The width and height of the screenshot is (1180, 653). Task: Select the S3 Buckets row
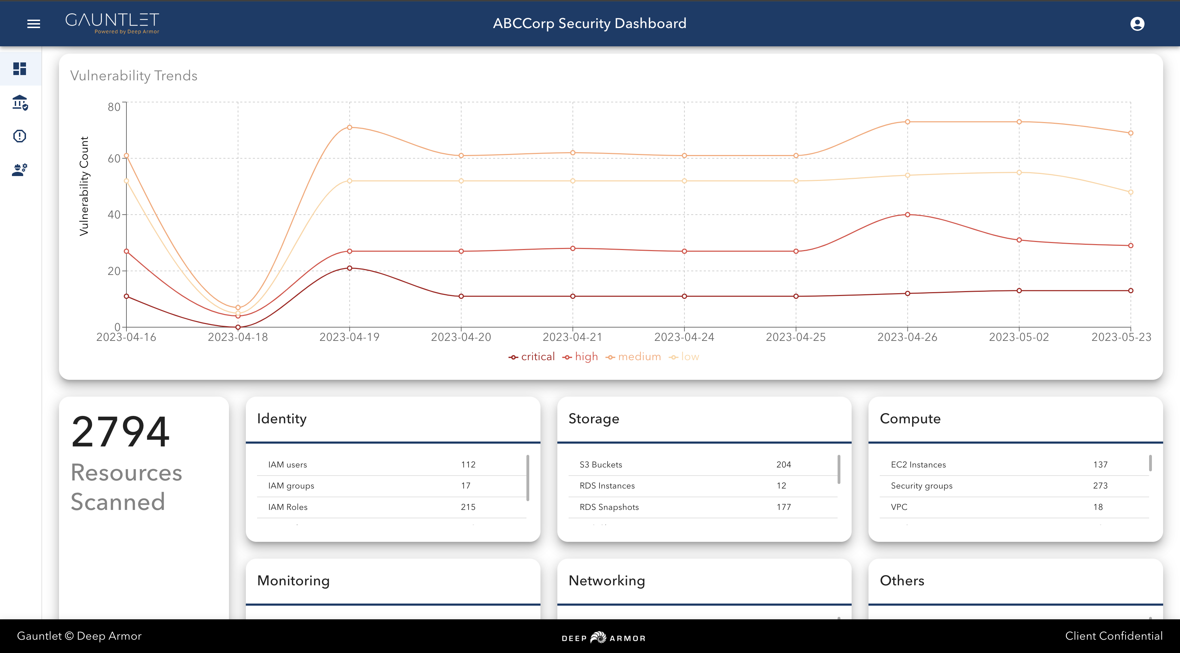703,465
